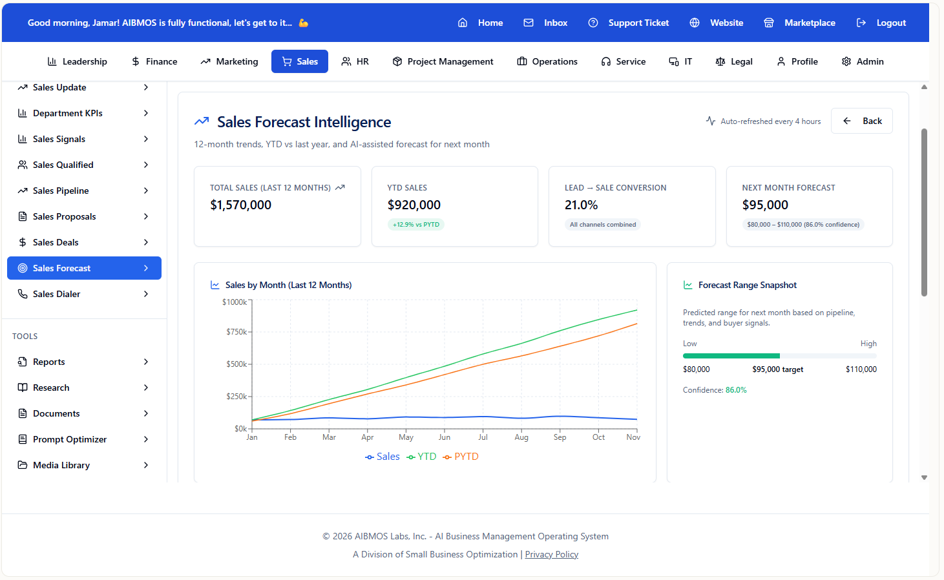Click the Reports sidebar icon

coord(23,362)
